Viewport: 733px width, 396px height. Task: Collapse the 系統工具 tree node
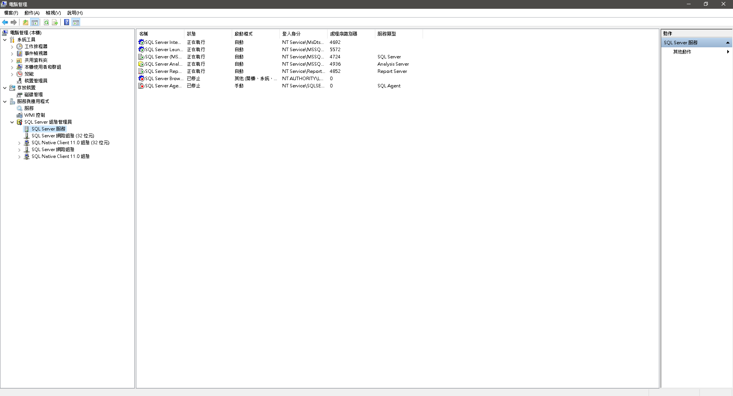coord(5,40)
